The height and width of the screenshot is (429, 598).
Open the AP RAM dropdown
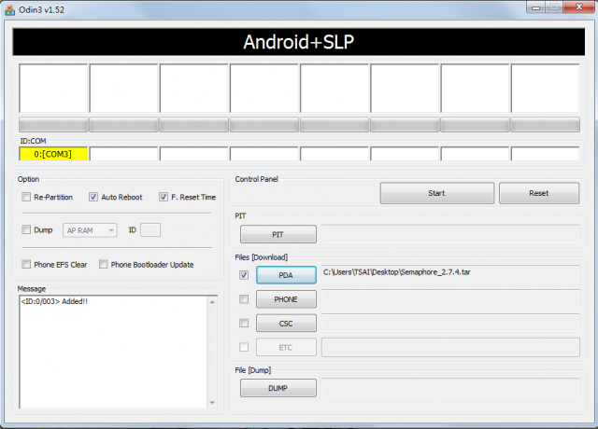point(90,230)
